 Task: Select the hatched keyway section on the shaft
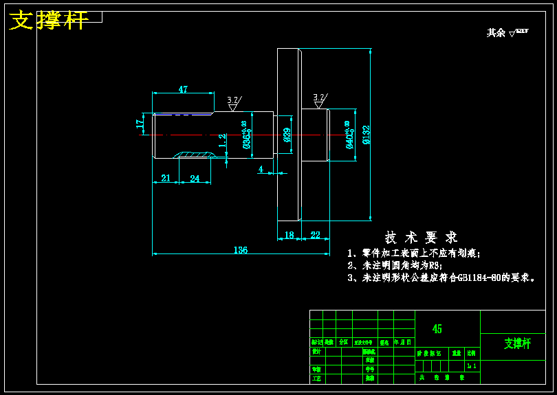(x=195, y=155)
